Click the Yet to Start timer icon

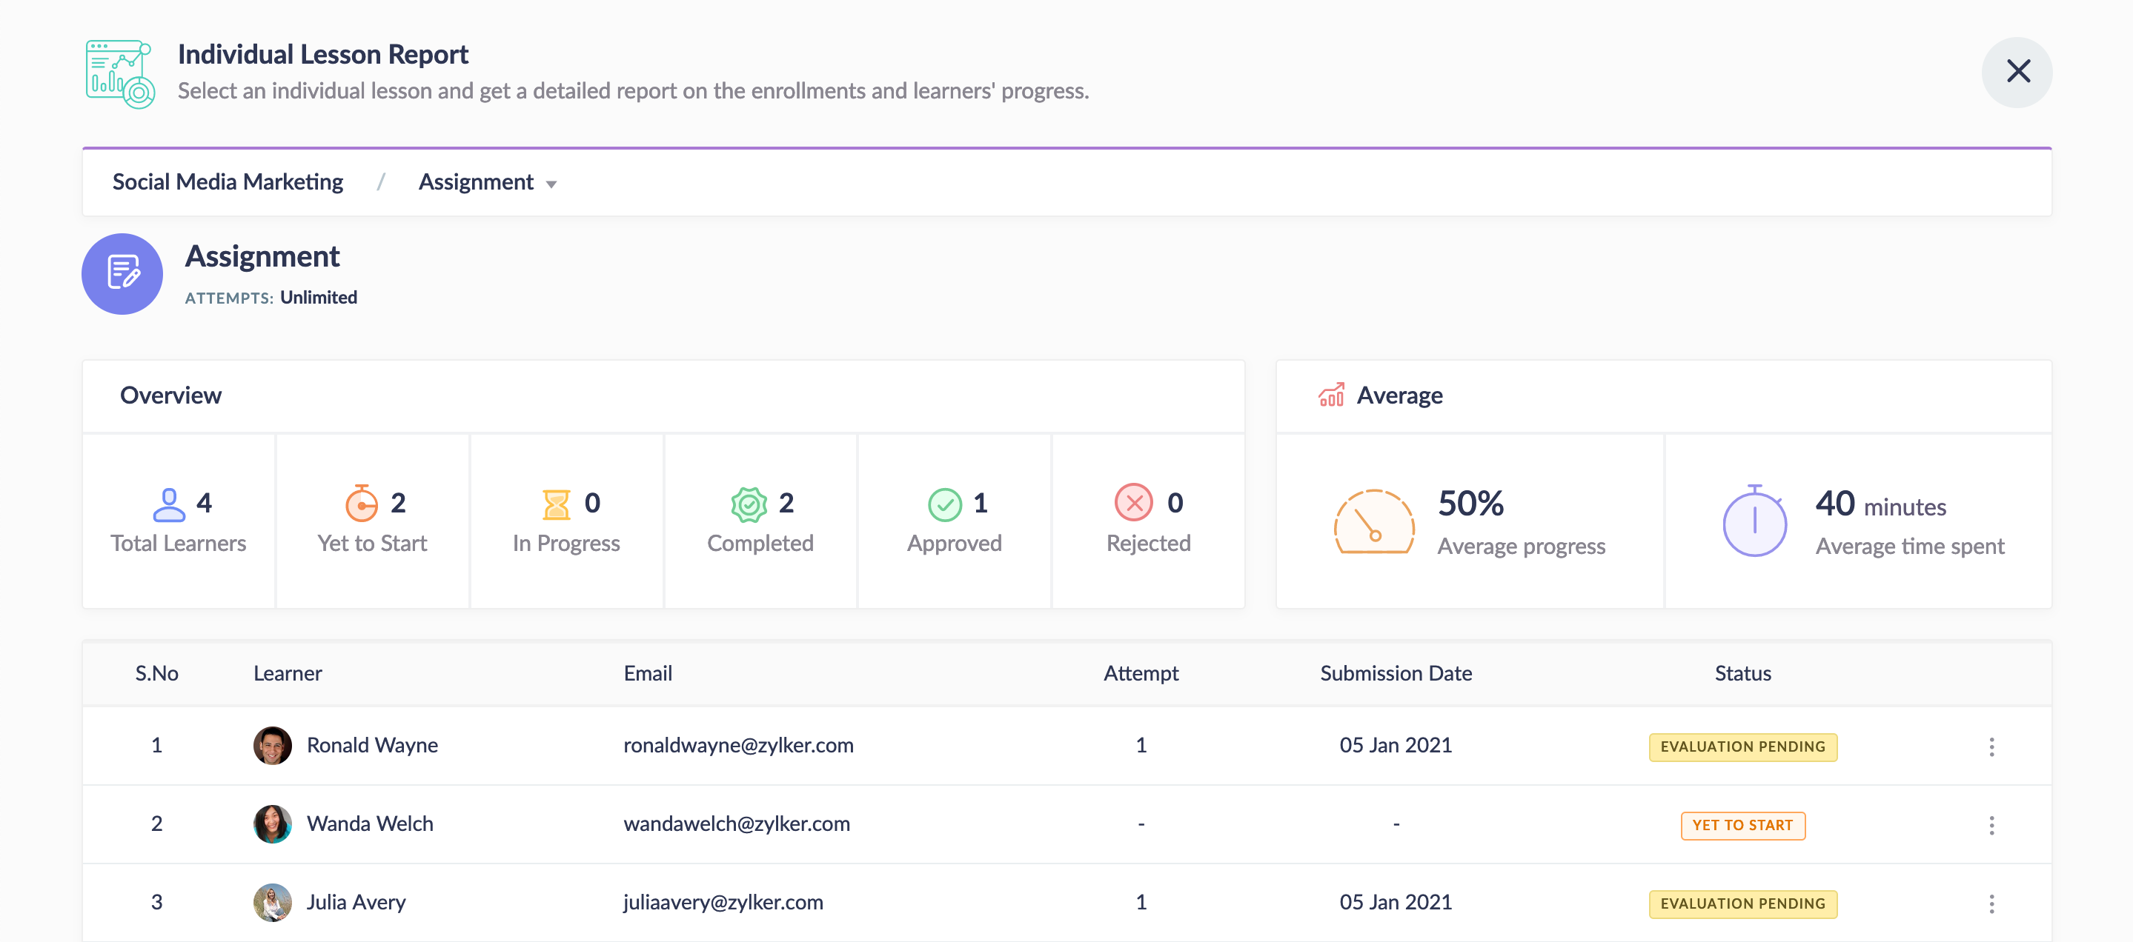pyautogui.click(x=361, y=503)
